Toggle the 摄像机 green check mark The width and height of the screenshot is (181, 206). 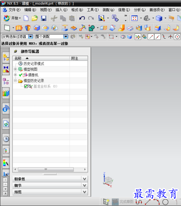(x=21, y=75)
